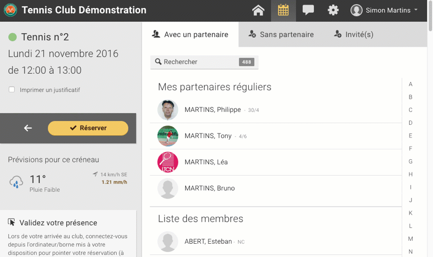The height and width of the screenshot is (257, 433).
Task: Switch to the Sans partenaire tab
Action: pos(281,35)
